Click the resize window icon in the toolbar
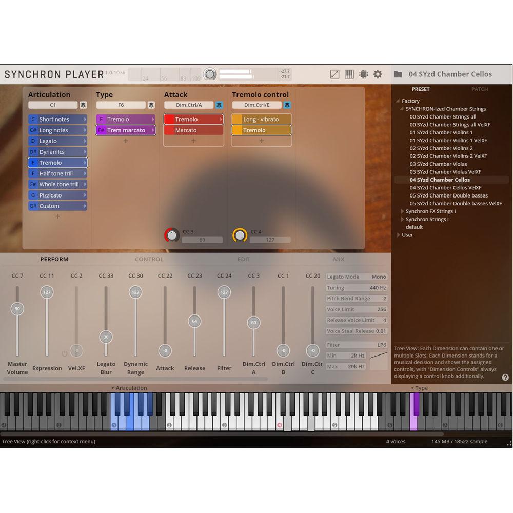Image resolution: width=513 pixels, height=513 pixels. [334, 74]
